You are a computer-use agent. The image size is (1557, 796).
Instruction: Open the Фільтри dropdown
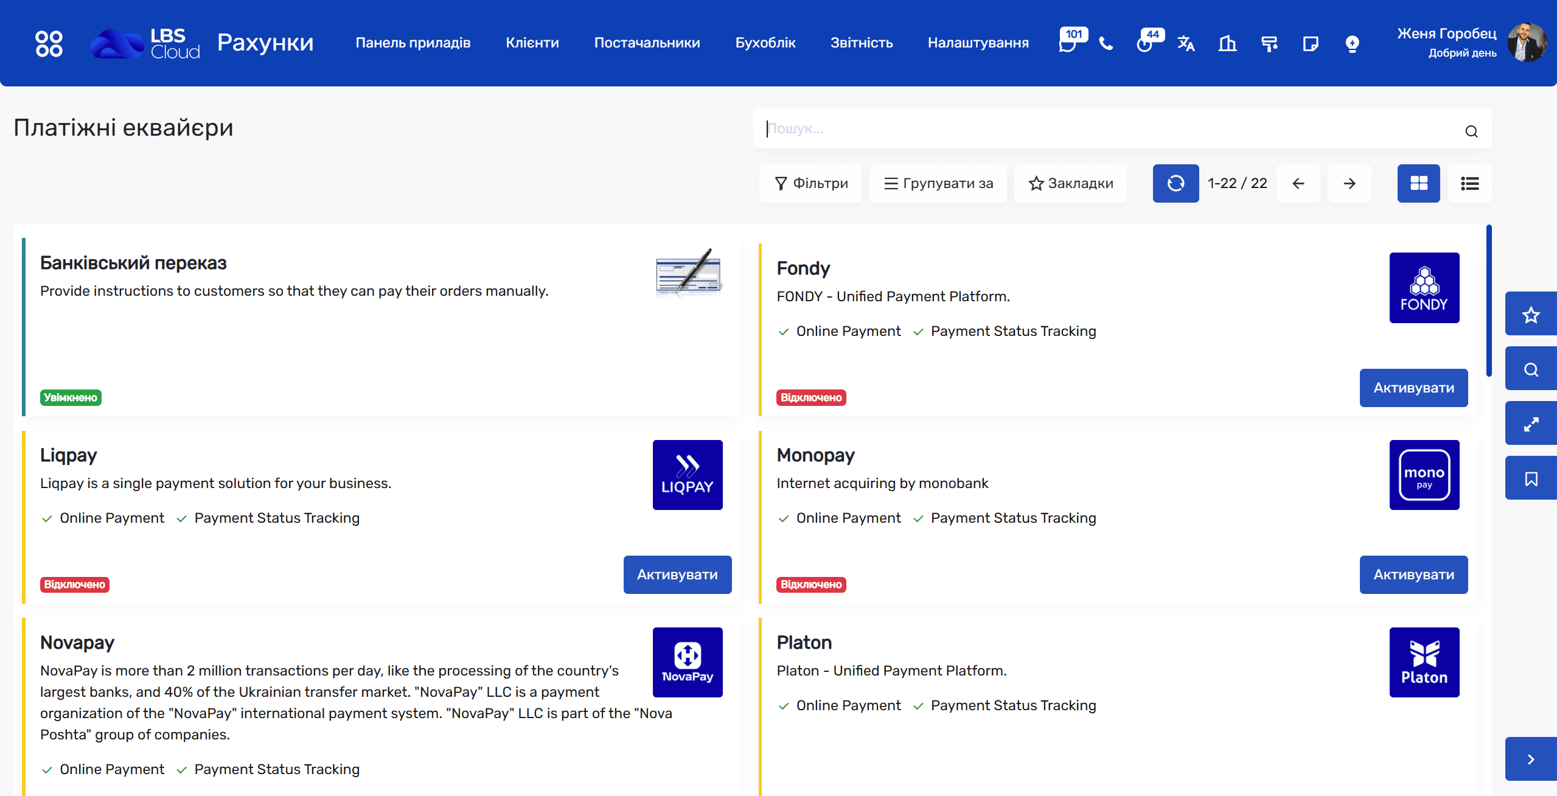(x=810, y=183)
